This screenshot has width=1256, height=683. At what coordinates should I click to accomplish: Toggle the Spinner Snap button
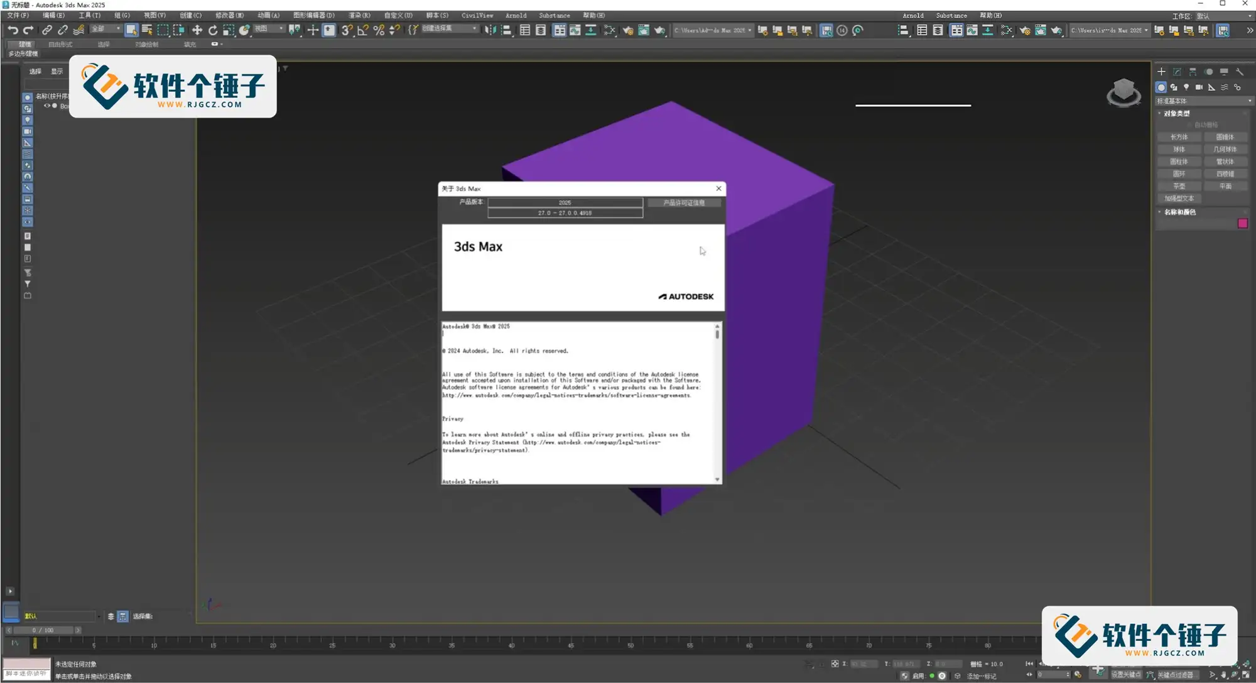point(394,30)
